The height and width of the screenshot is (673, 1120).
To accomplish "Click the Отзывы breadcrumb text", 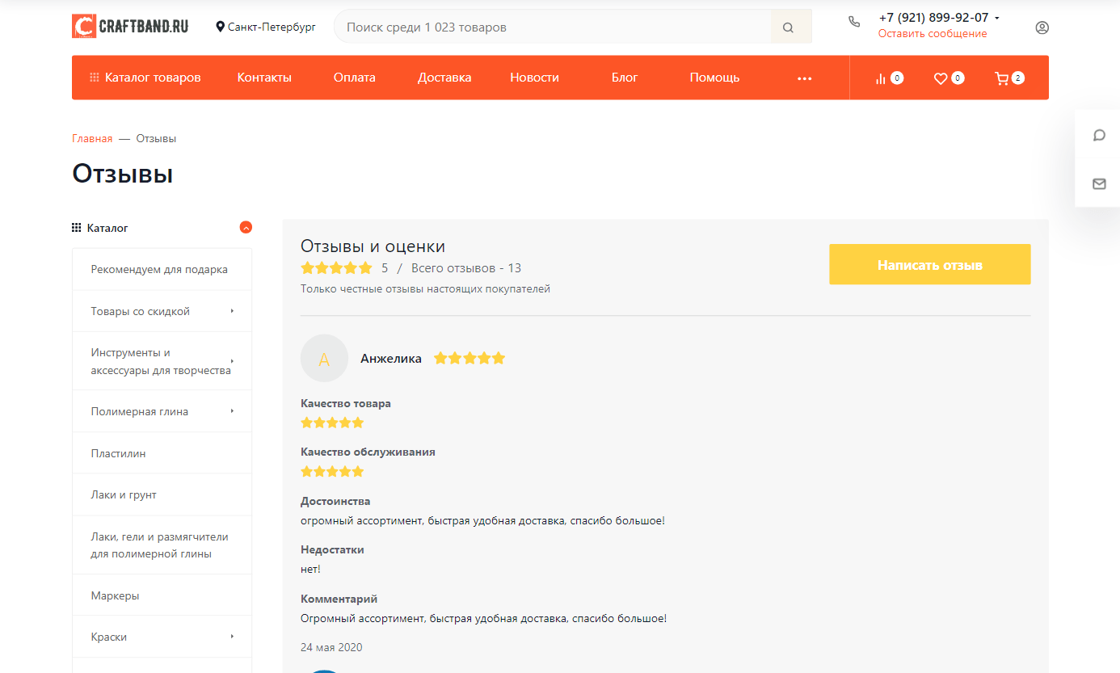I will pos(156,139).
